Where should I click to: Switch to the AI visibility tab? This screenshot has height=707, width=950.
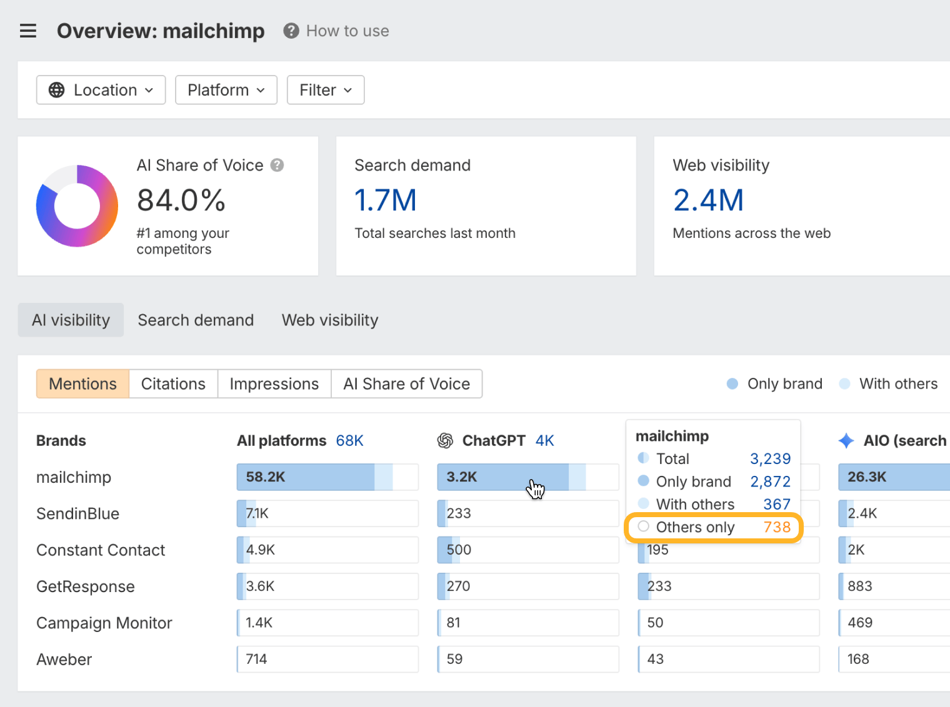click(71, 320)
